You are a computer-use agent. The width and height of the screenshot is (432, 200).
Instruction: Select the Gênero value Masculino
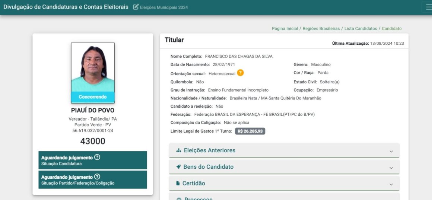[321, 65]
